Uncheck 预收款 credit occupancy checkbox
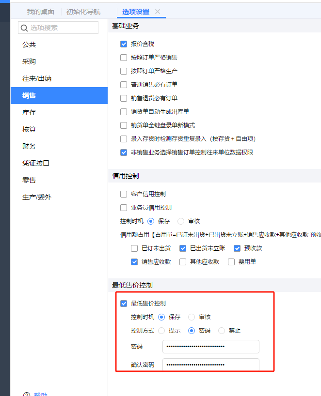Screen dimensions: 321x396 pos(237,248)
